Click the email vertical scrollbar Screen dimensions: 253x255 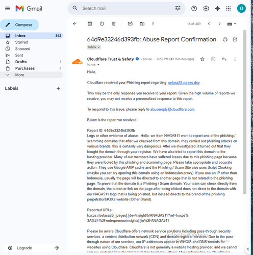pos(245,112)
